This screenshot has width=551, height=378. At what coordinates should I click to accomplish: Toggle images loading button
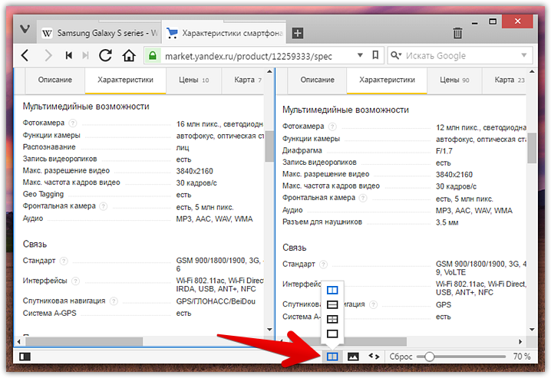353,357
